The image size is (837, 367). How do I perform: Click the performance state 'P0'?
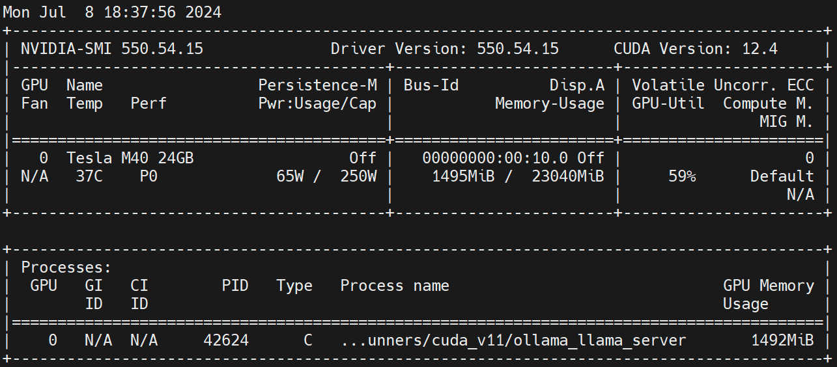click(149, 176)
